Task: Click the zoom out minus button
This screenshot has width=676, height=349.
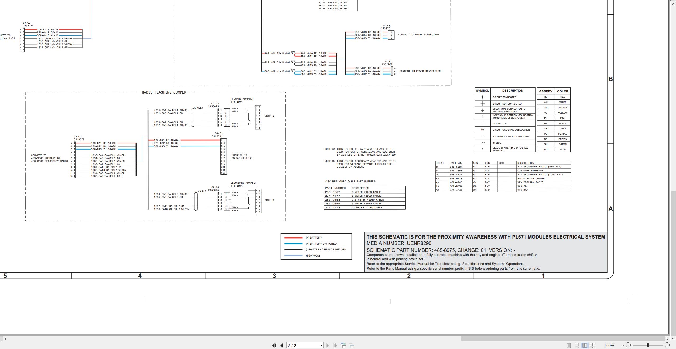Action: click(628, 345)
